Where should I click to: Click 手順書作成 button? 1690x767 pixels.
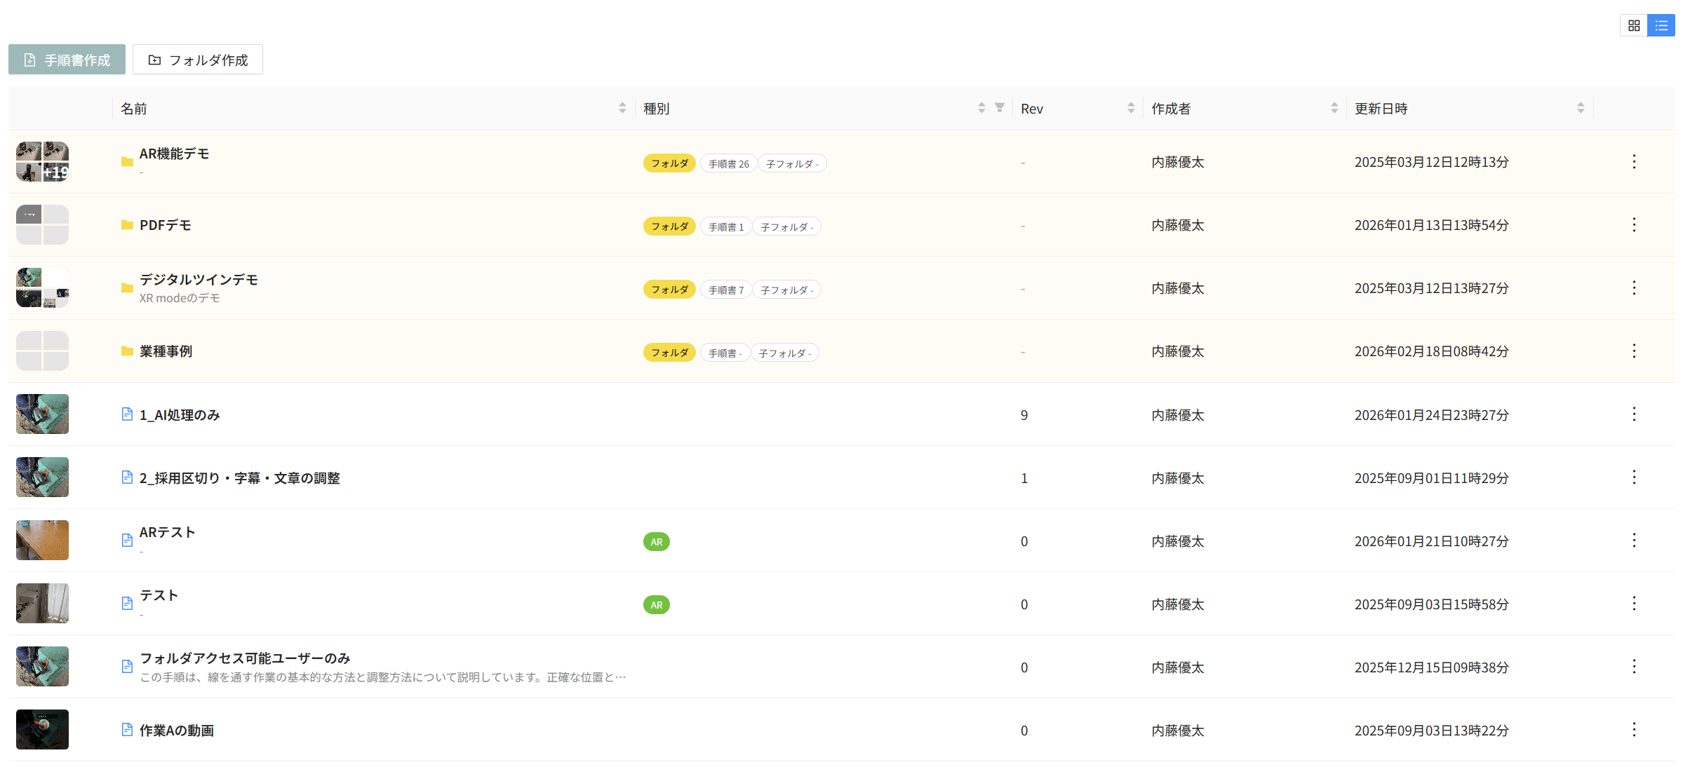(67, 60)
